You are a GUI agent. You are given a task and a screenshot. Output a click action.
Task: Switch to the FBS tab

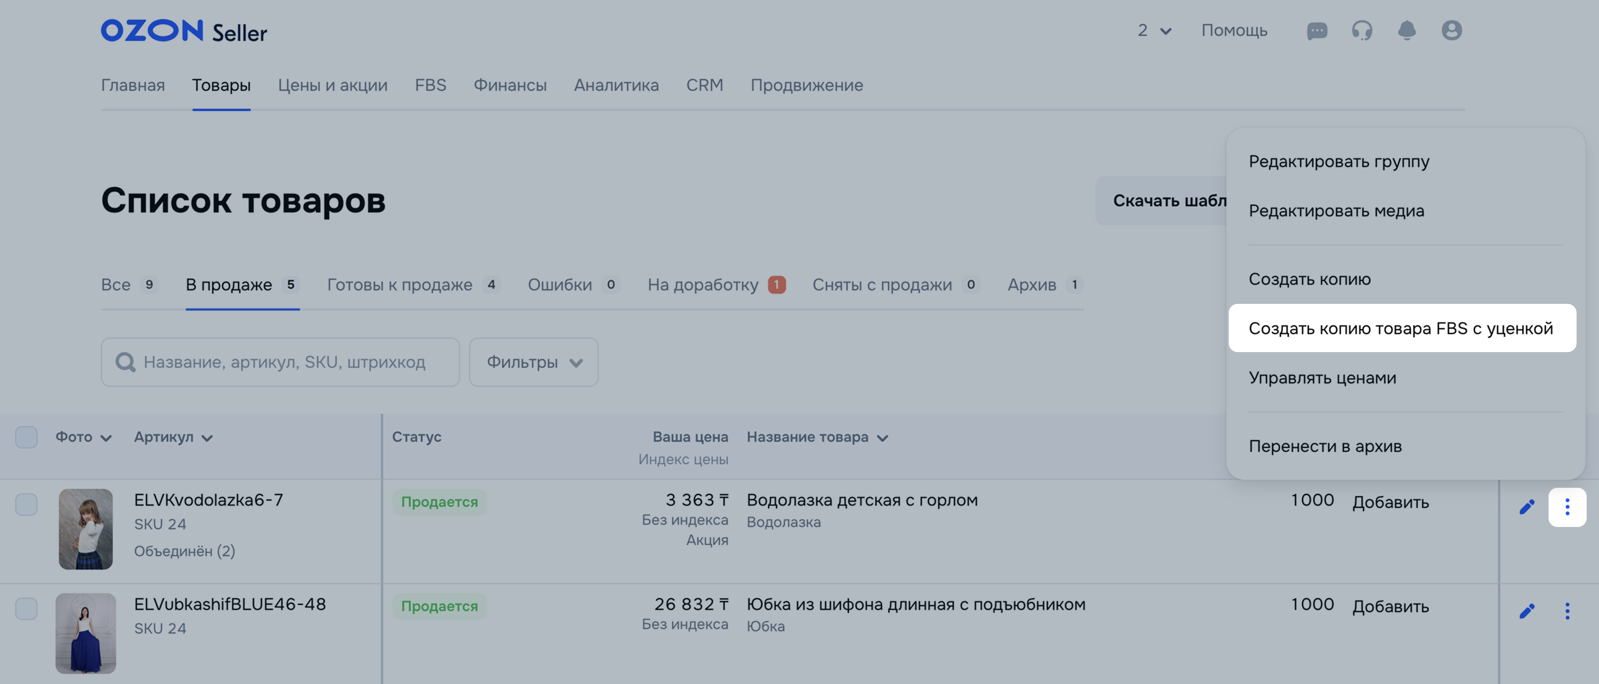(430, 85)
